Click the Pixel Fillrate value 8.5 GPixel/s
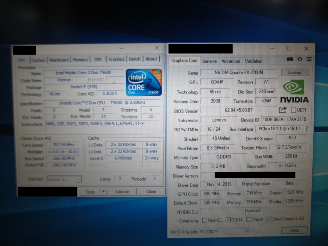Viewport: 328px width, 246px height. point(218,148)
